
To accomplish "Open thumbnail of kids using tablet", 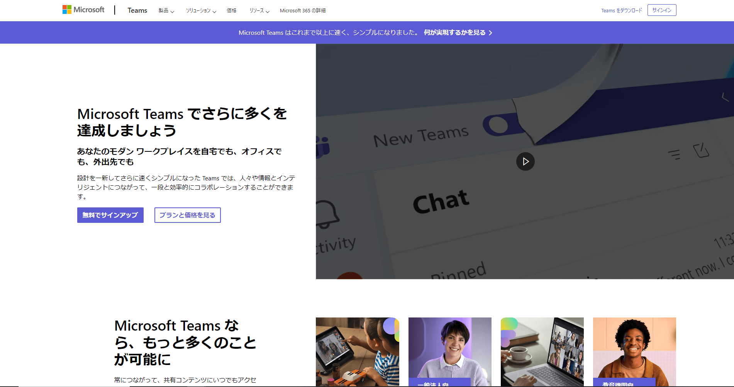I will [357, 352].
